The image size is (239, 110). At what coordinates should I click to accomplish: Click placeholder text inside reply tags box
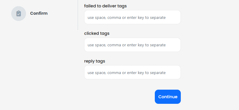(x=126, y=73)
